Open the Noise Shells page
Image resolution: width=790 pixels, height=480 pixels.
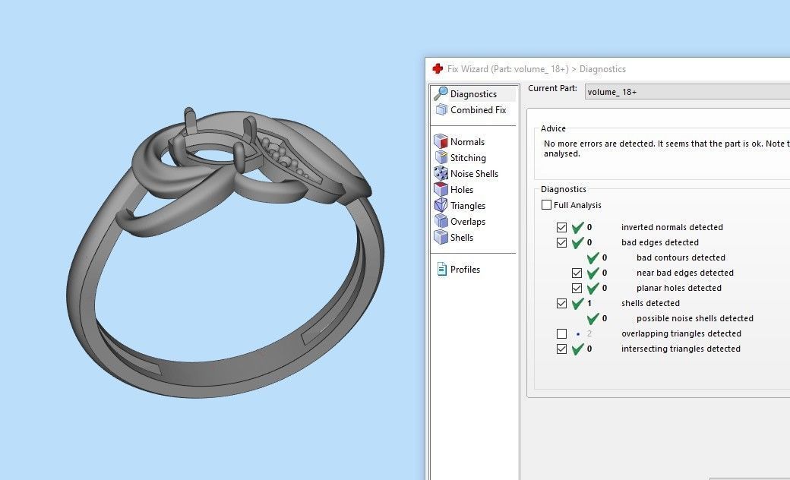click(474, 174)
